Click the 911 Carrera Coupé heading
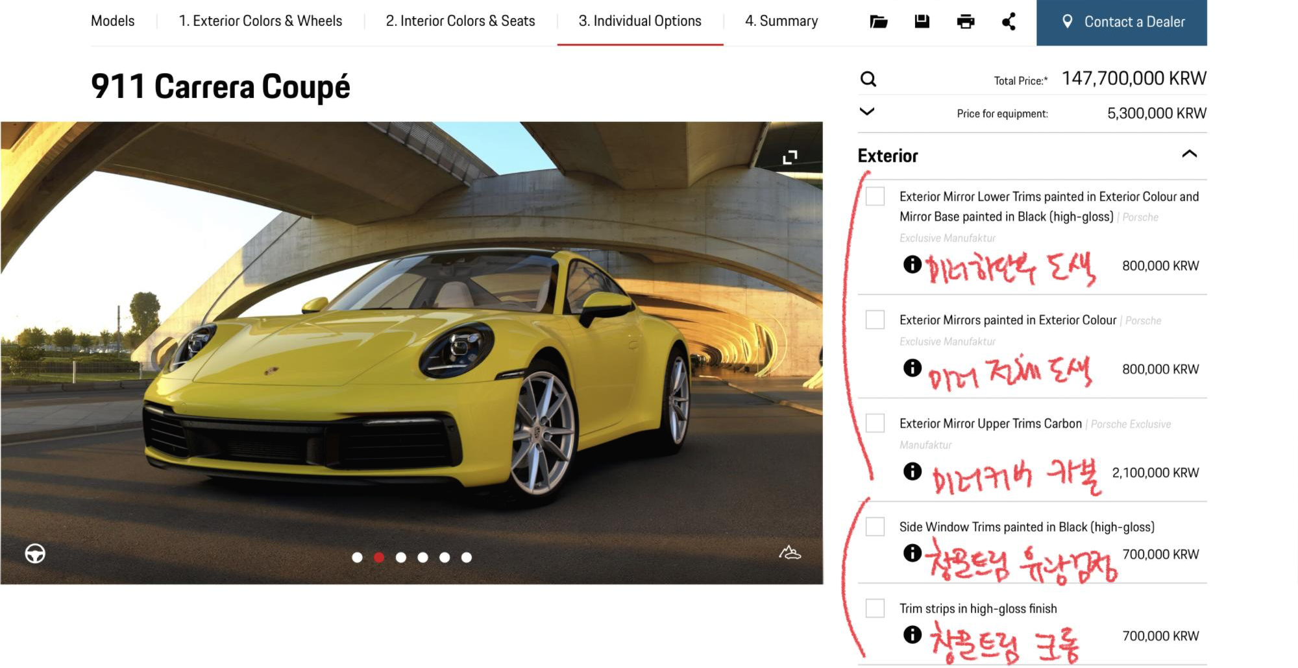 (x=221, y=87)
